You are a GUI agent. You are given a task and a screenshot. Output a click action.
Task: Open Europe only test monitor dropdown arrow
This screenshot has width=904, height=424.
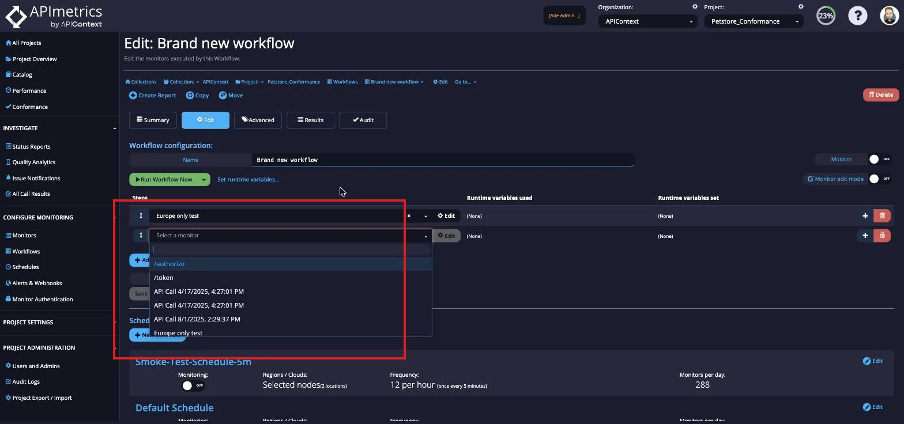(426, 216)
